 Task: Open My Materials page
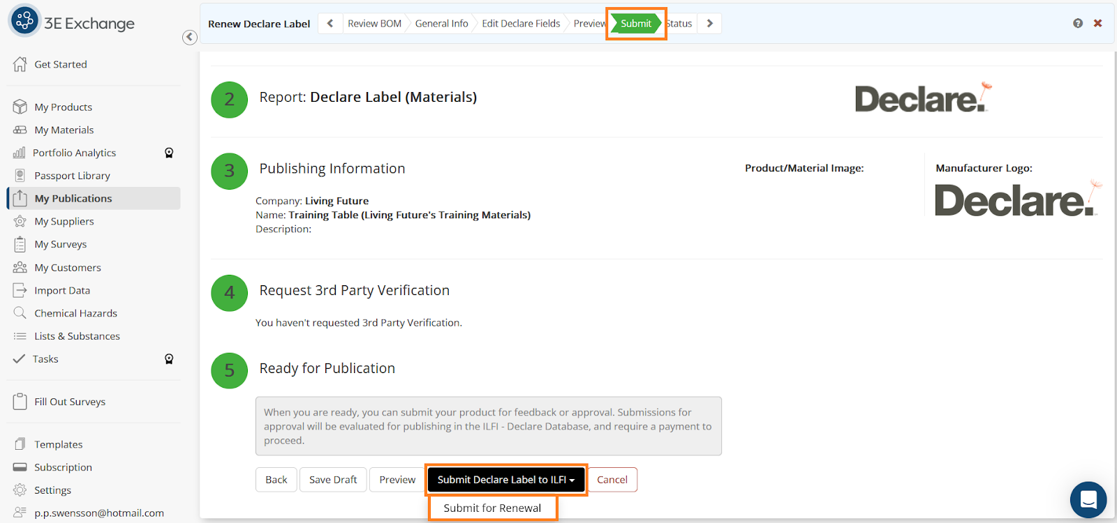click(64, 130)
